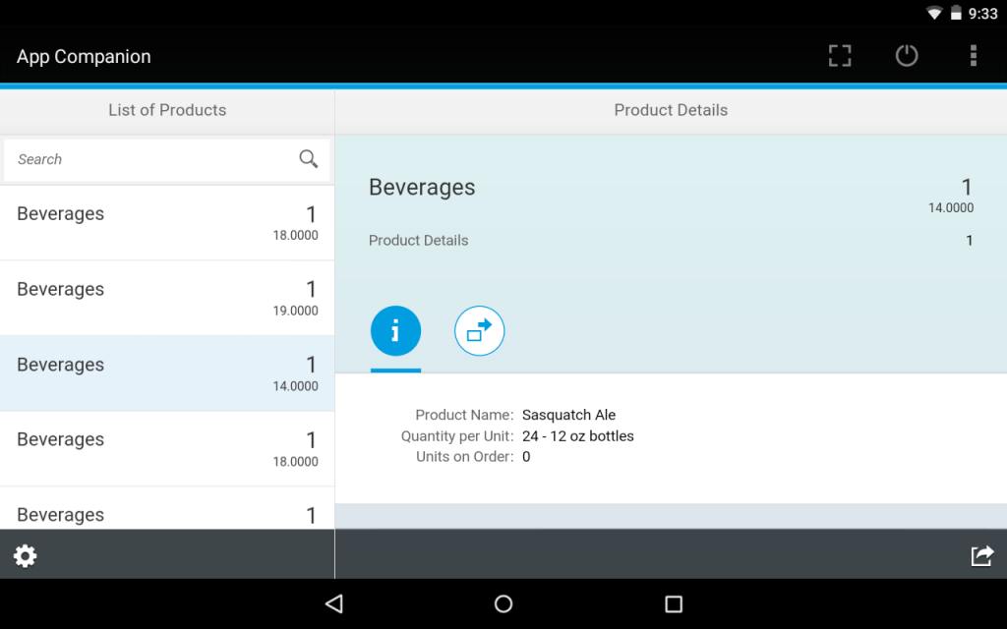Tap the battery status icon
The image size is (1007, 629).
(956, 13)
